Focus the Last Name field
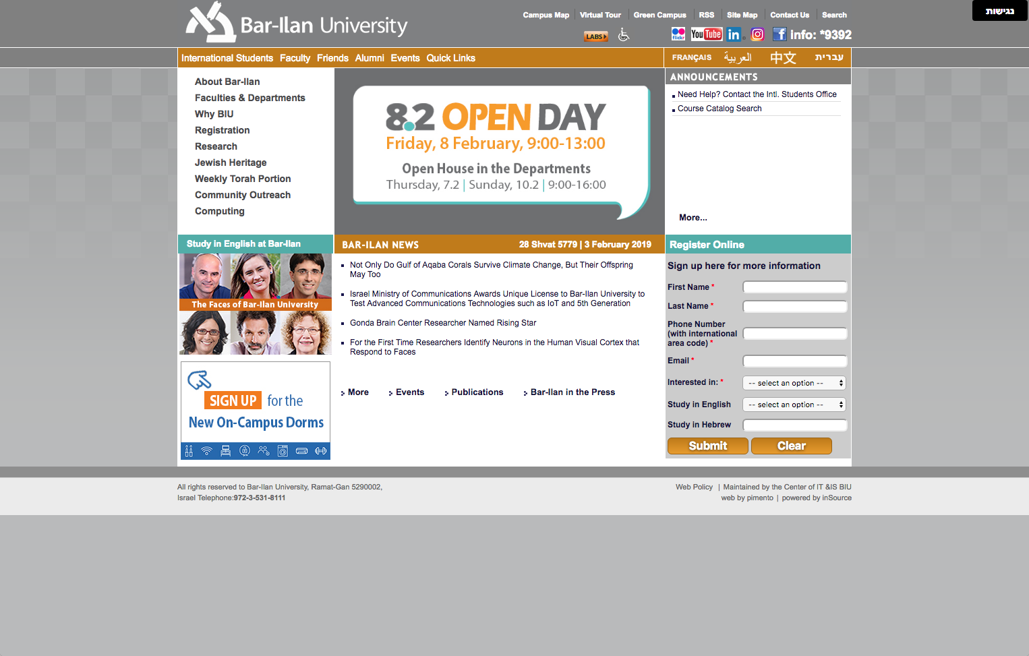The width and height of the screenshot is (1029, 656). (x=794, y=306)
